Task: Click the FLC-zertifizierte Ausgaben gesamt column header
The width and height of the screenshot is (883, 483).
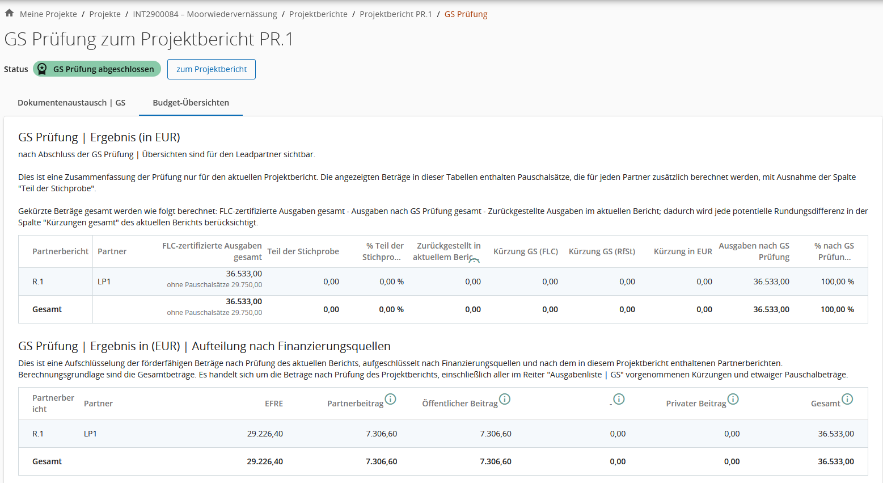Action: pos(212,251)
